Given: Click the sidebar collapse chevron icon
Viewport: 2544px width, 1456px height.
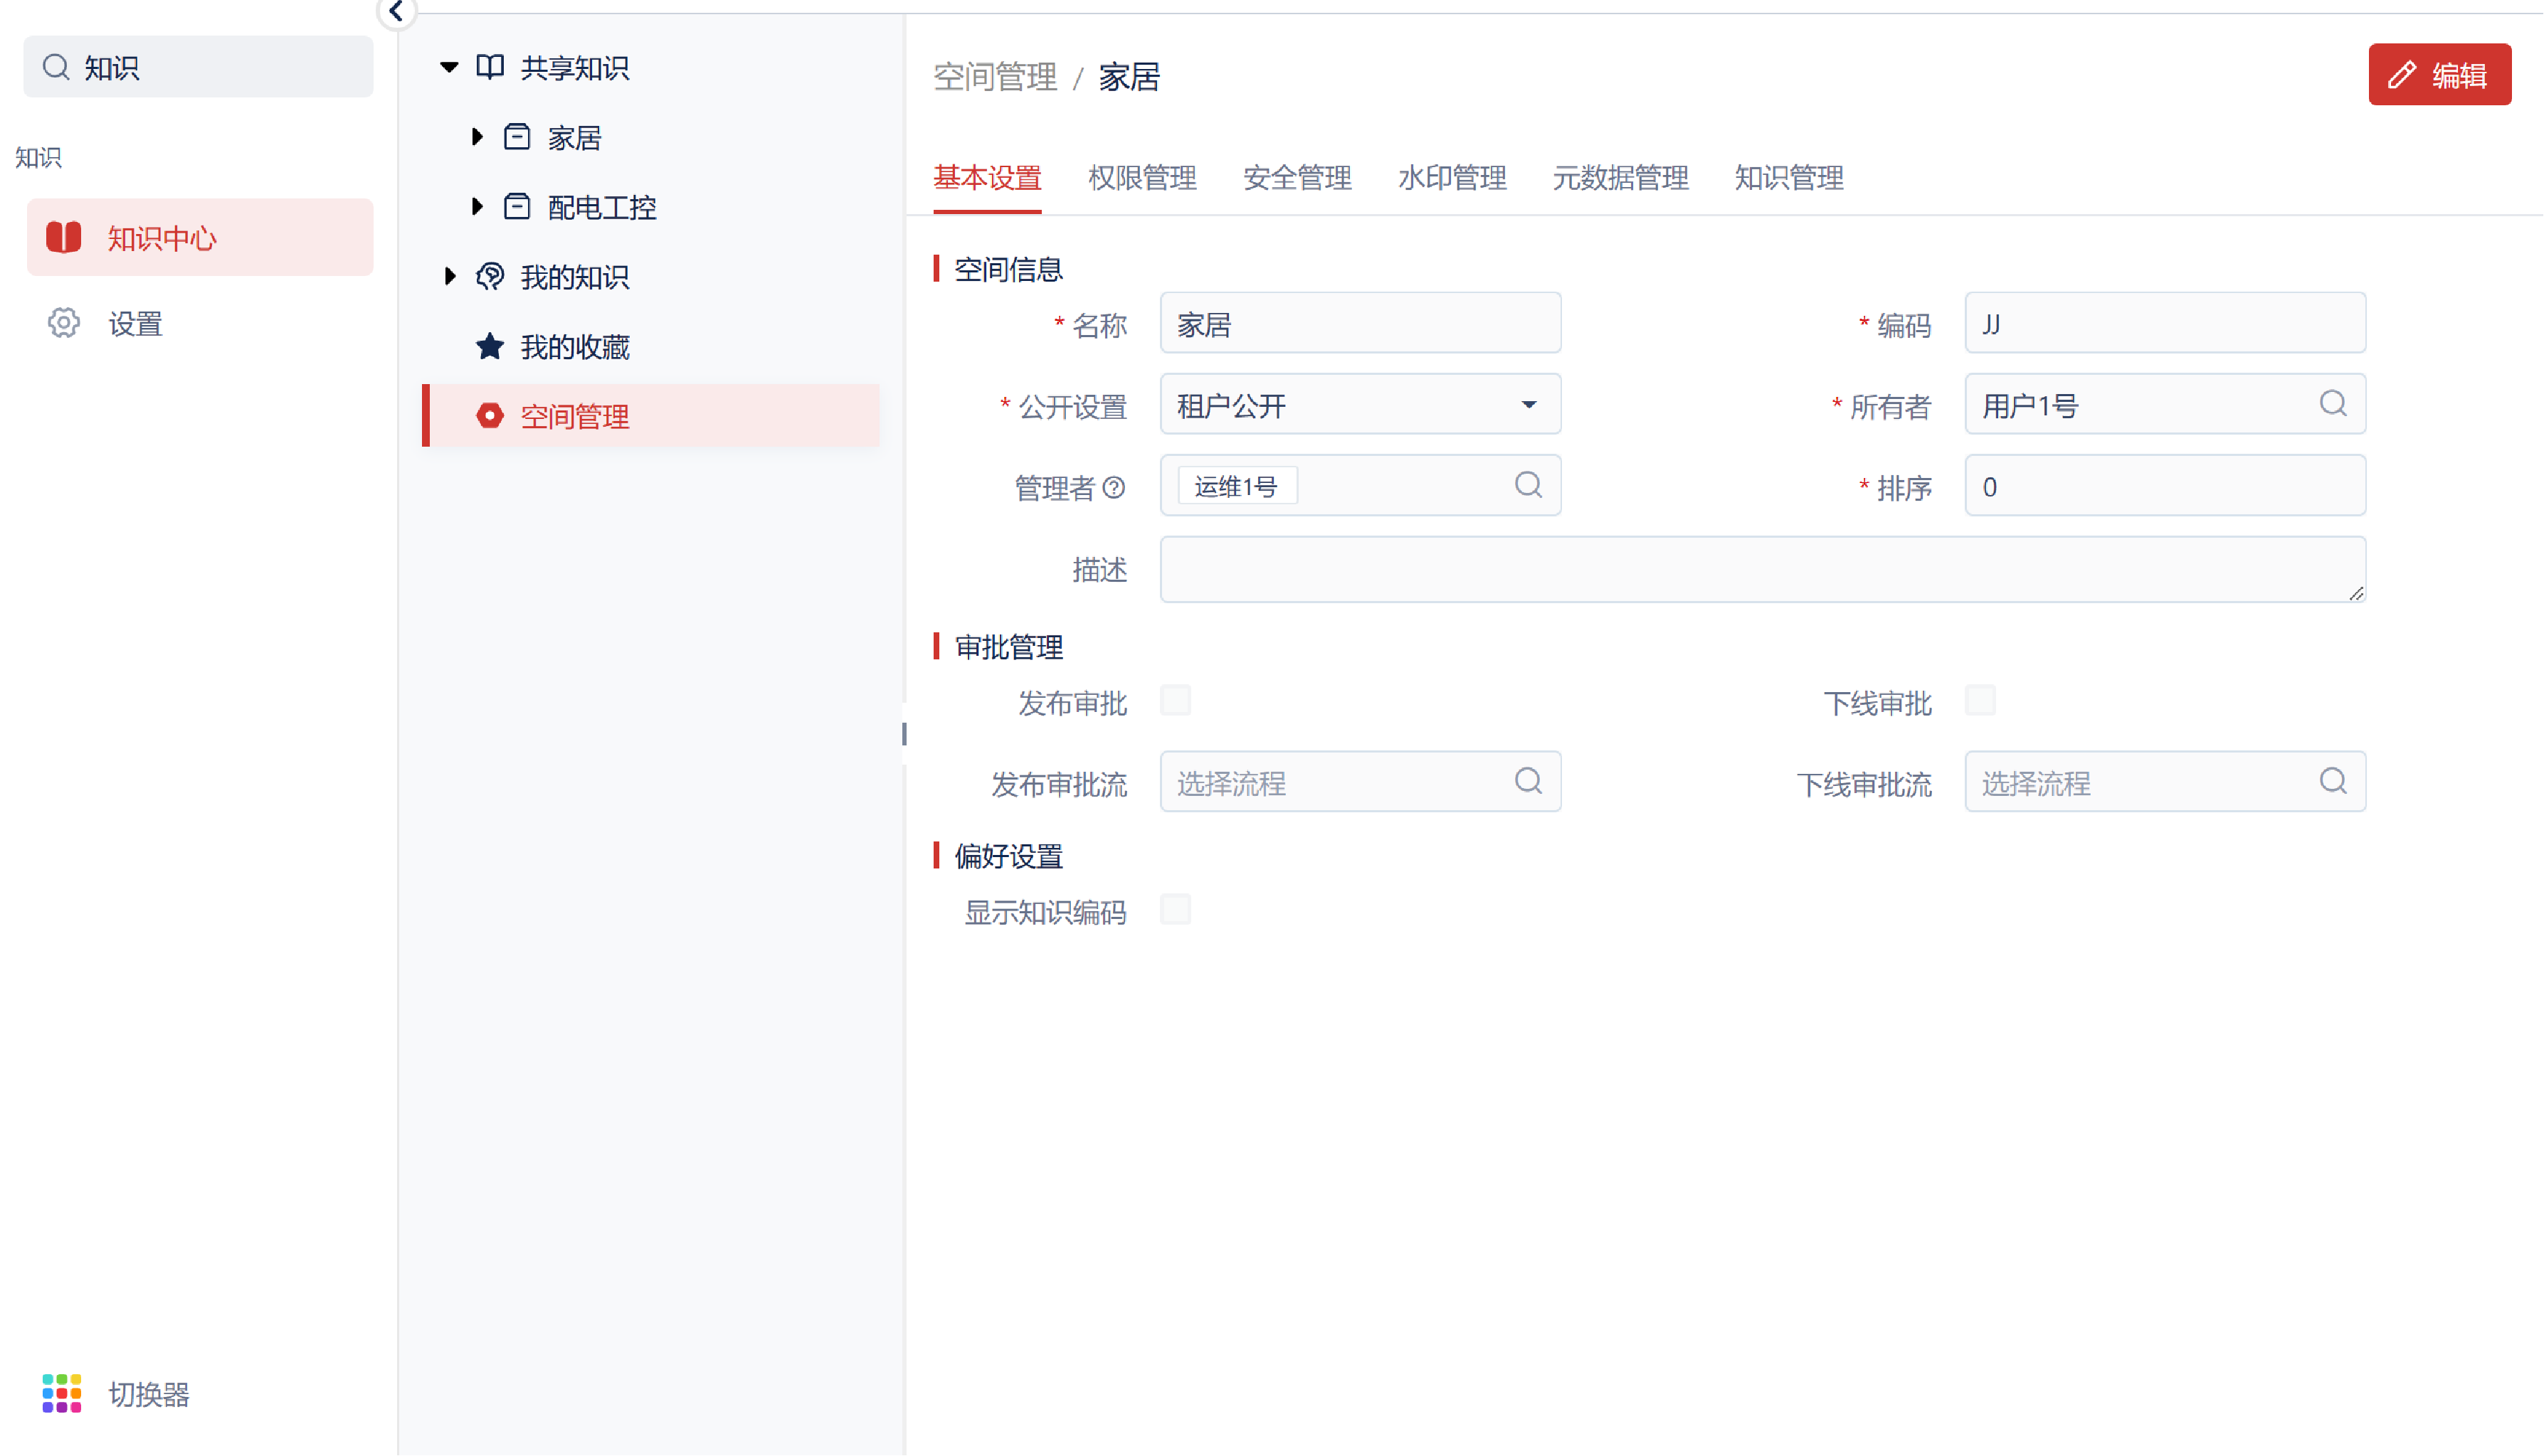Looking at the screenshot, I should pyautogui.click(x=396, y=12).
